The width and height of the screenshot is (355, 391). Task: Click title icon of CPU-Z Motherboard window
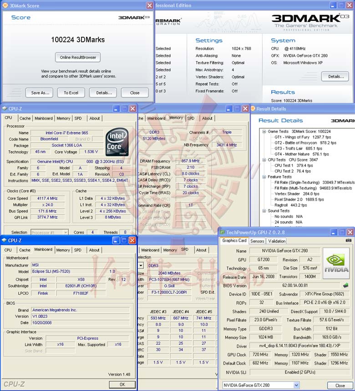pos(4,240)
